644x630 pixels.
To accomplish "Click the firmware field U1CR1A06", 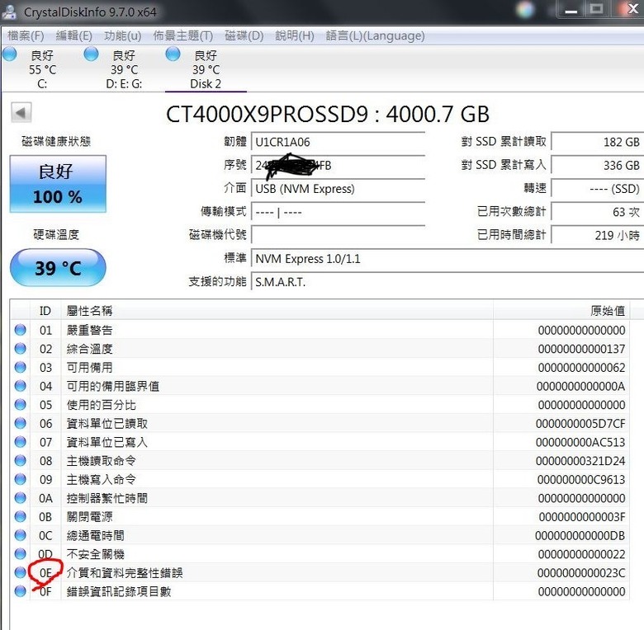I will click(x=338, y=143).
